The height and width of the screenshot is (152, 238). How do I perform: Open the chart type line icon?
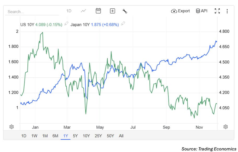84,11
